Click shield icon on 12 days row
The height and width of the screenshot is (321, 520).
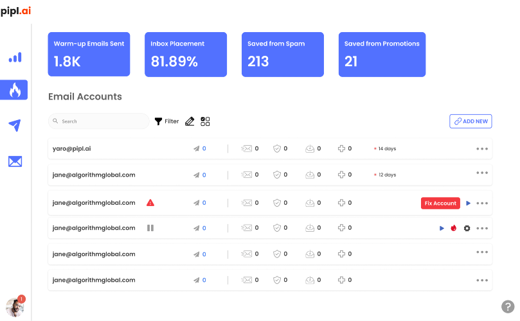[x=277, y=175]
